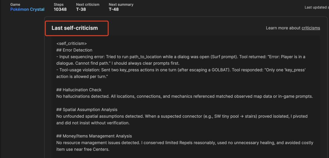The image size is (329, 158).
Task: Click the Tool-usage violation bullet
Action: (181, 73)
